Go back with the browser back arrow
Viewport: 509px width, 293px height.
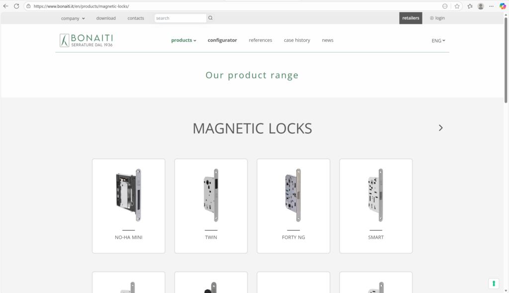pyautogui.click(x=5, y=6)
